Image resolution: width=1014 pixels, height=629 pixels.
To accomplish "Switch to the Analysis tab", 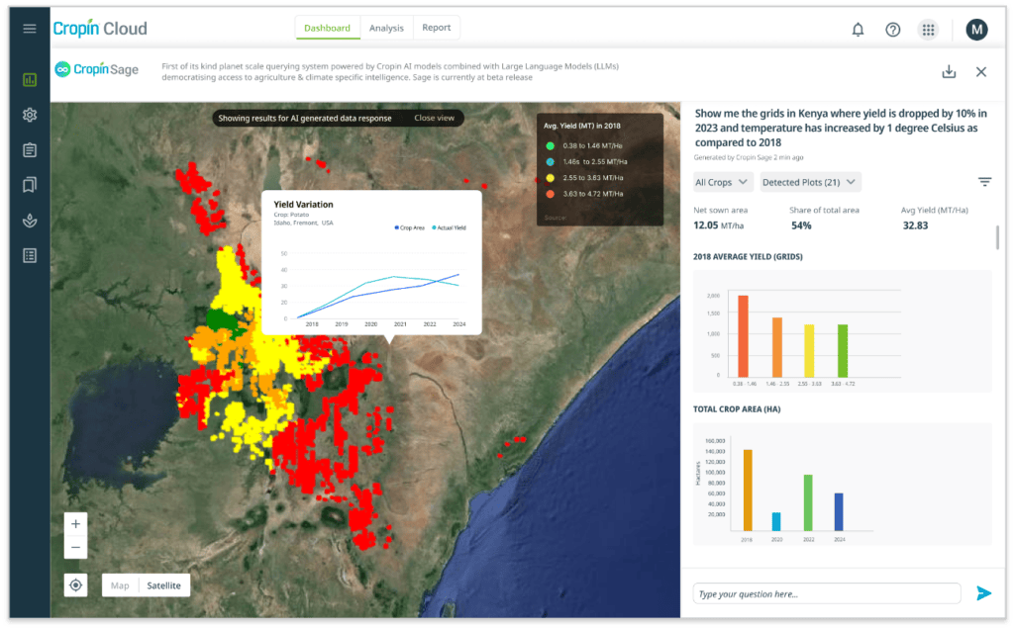I will coord(386,28).
